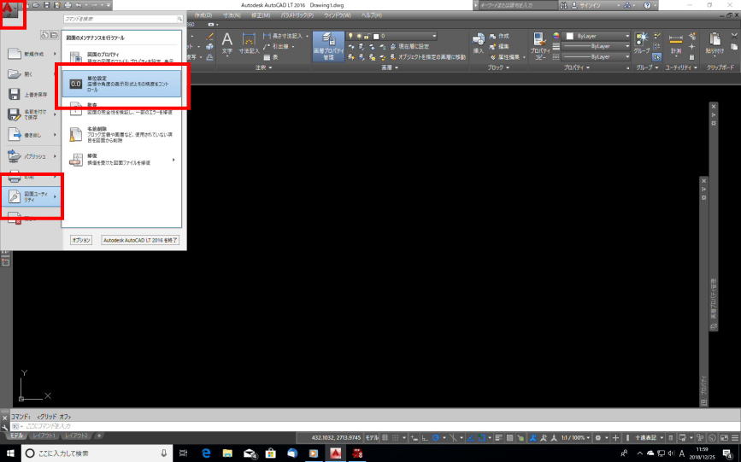The width and height of the screenshot is (741, 462).
Task: Click the オプション button
Action: [81, 240]
